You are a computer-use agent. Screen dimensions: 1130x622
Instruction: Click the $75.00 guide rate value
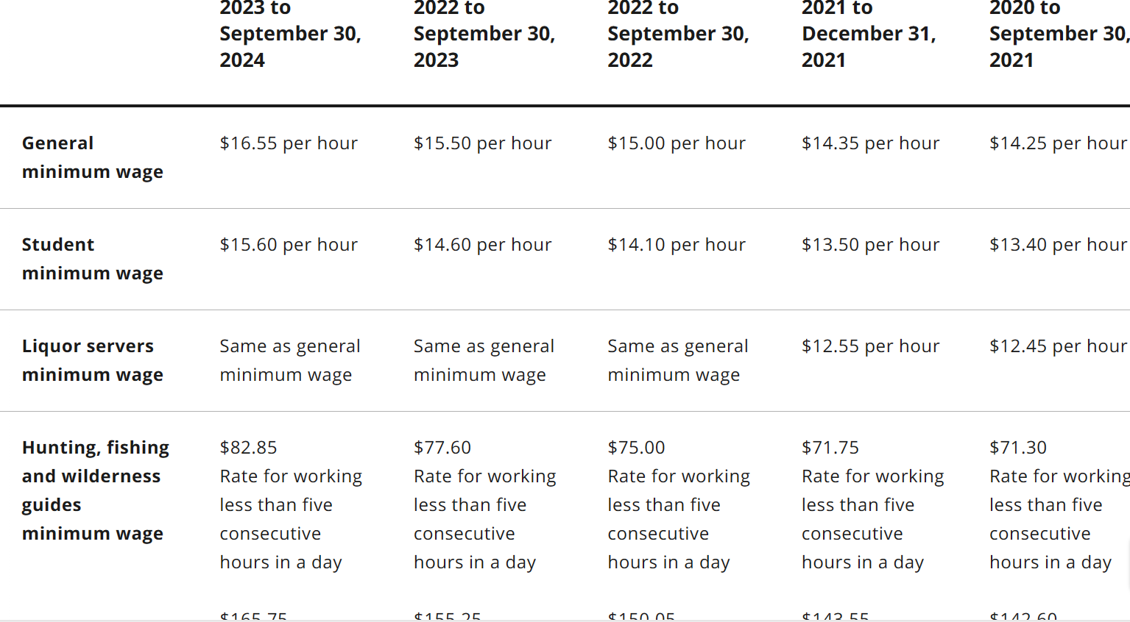pyautogui.click(x=636, y=448)
